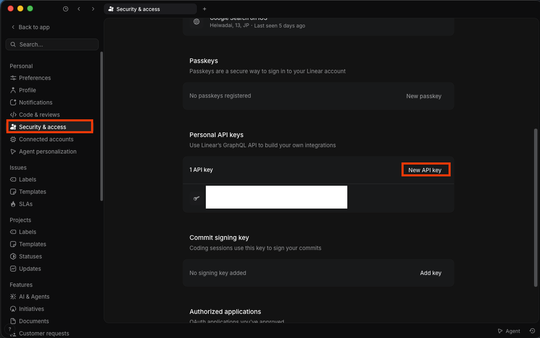The image size is (540, 338).
Task: Click the "Authorized applications" heading
Action: click(225, 311)
